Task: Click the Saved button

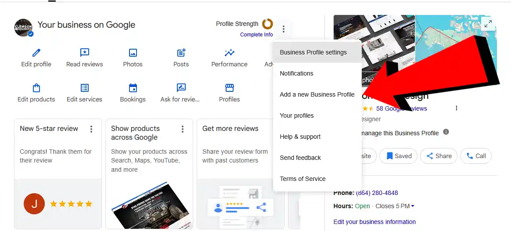Action: click(399, 156)
